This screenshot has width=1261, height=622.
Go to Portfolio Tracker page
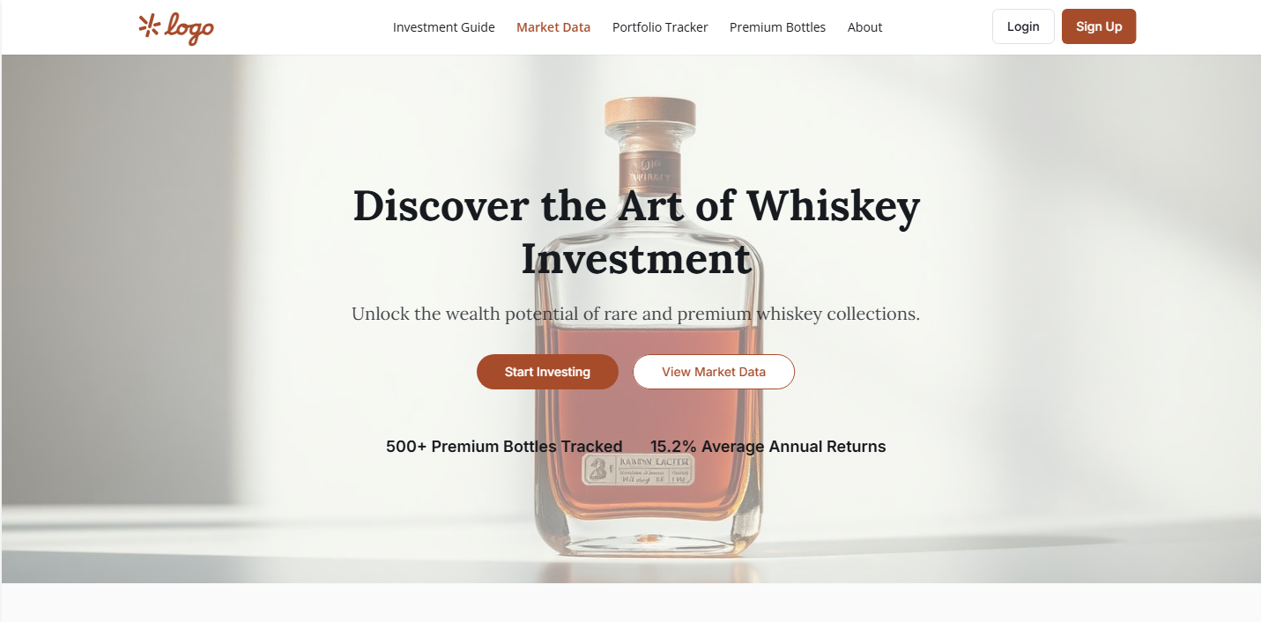(x=660, y=27)
